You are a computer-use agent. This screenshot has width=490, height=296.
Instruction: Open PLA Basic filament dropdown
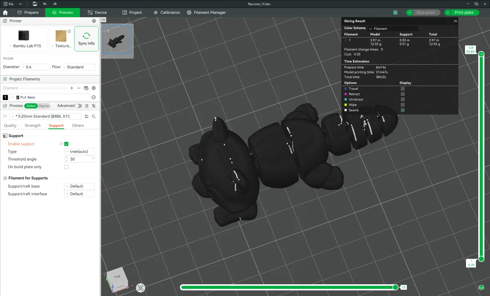click(x=49, y=97)
